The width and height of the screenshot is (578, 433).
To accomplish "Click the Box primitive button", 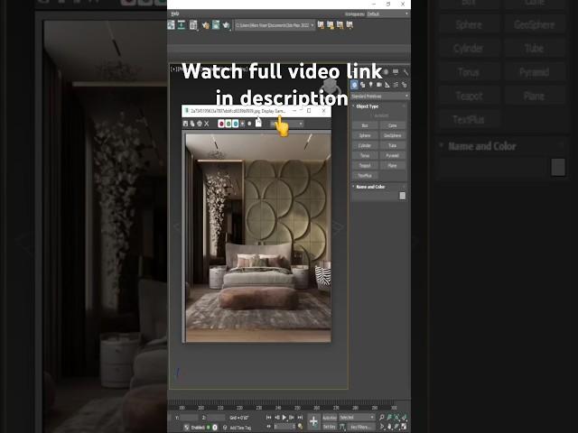I will (365, 125).
